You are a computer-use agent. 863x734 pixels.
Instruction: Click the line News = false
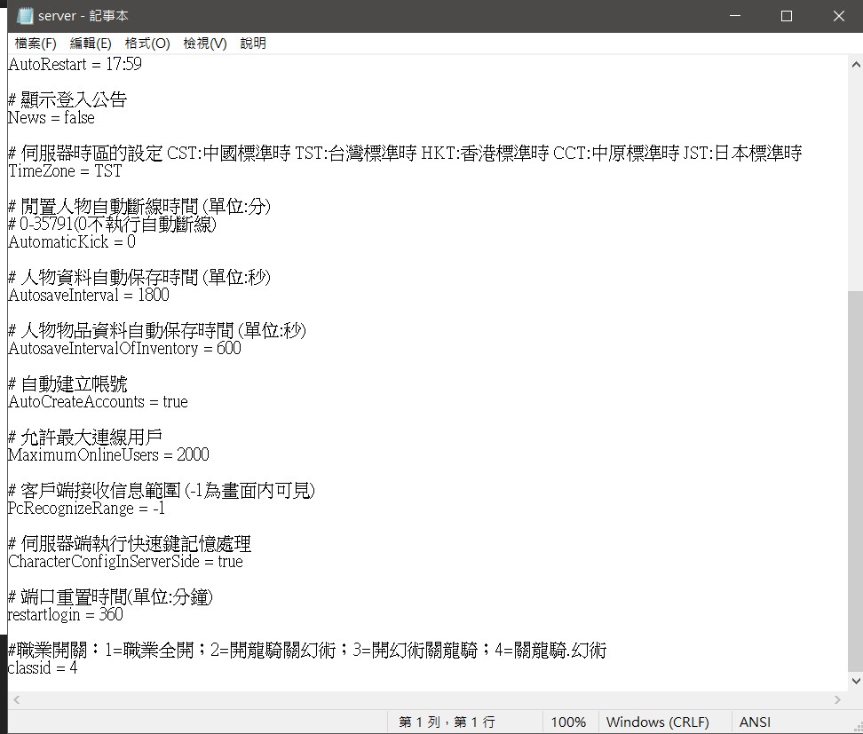click(x=51, y=118)
